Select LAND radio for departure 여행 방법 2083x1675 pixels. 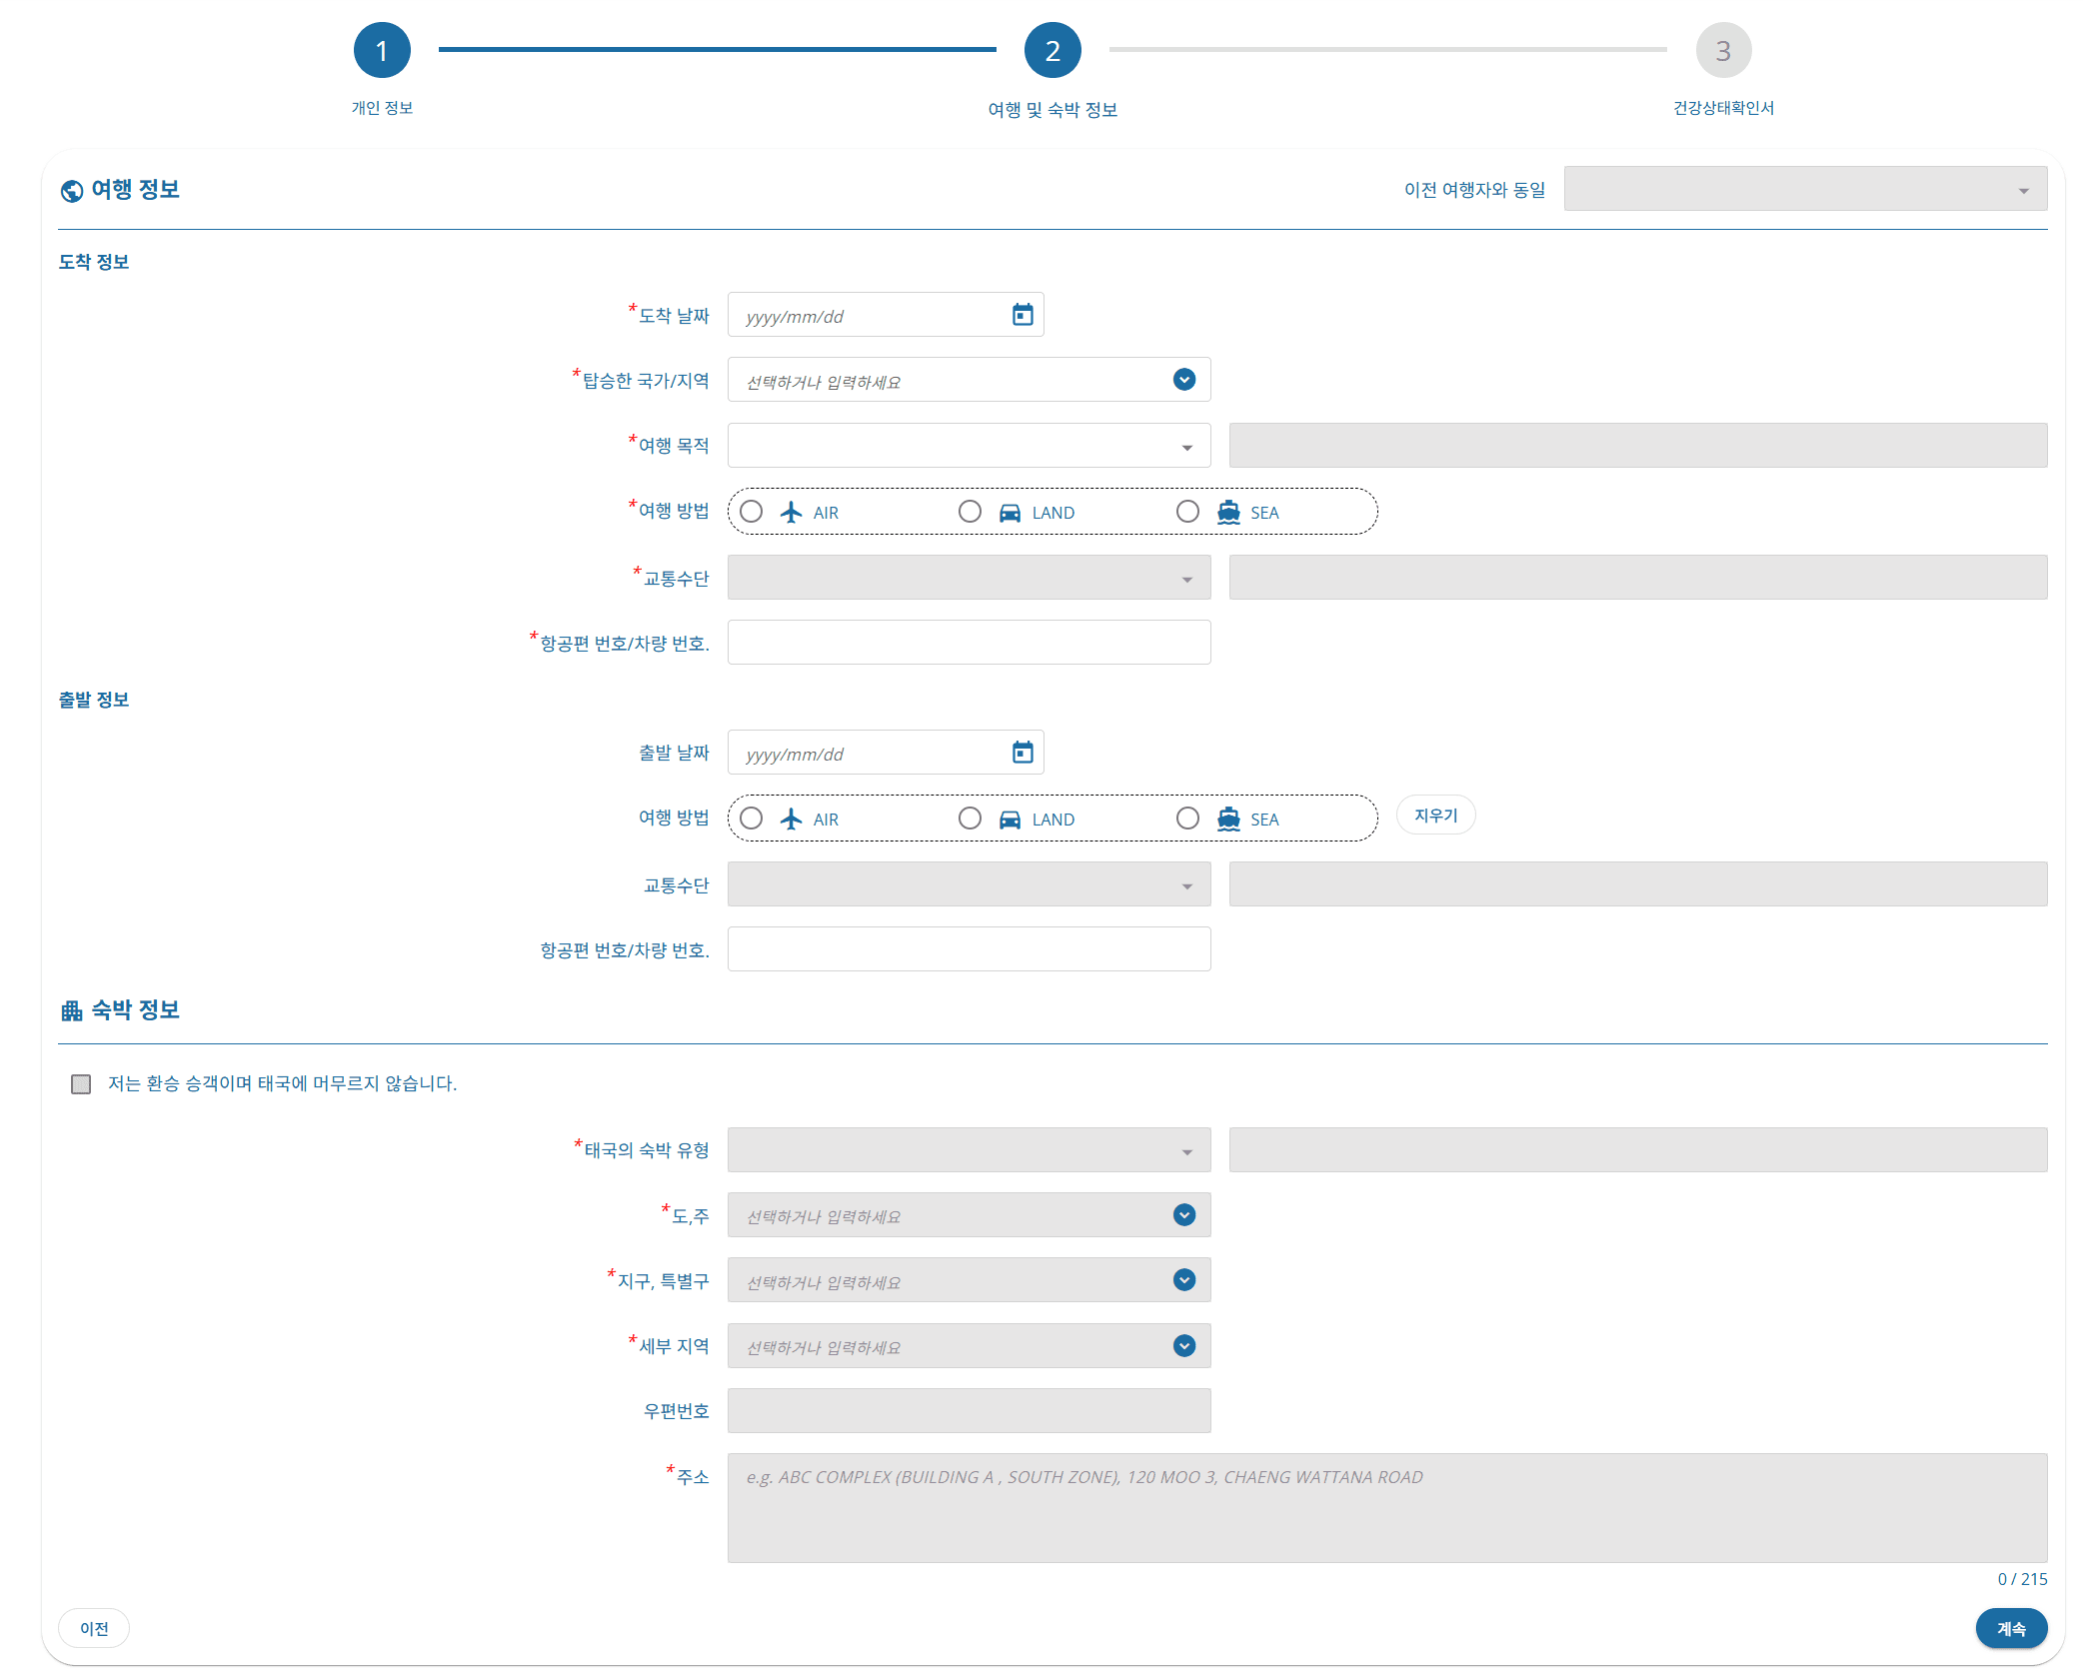pos(970,819)
